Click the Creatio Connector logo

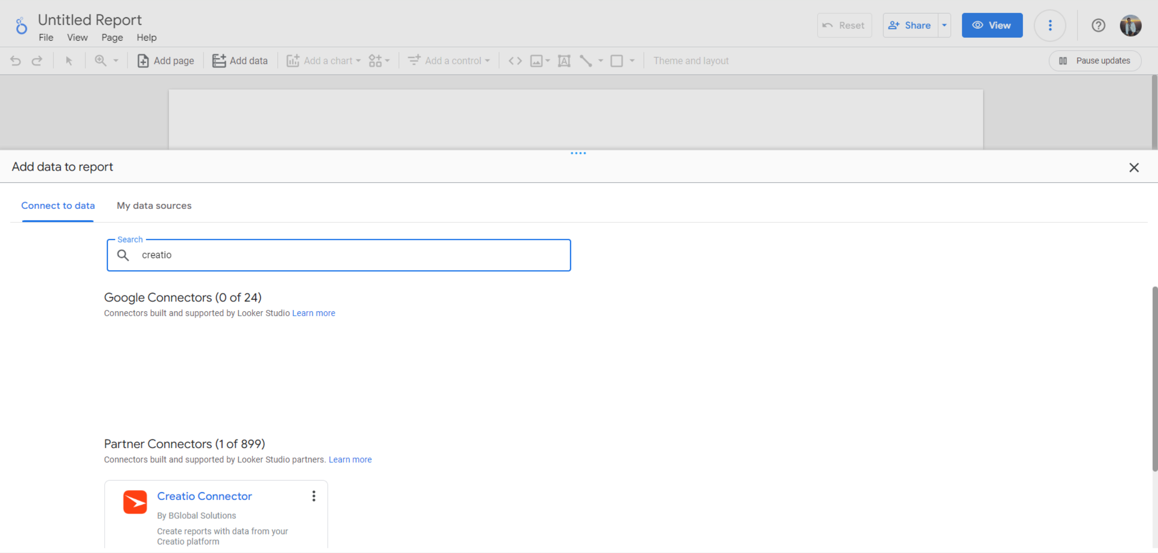(135, 502)
